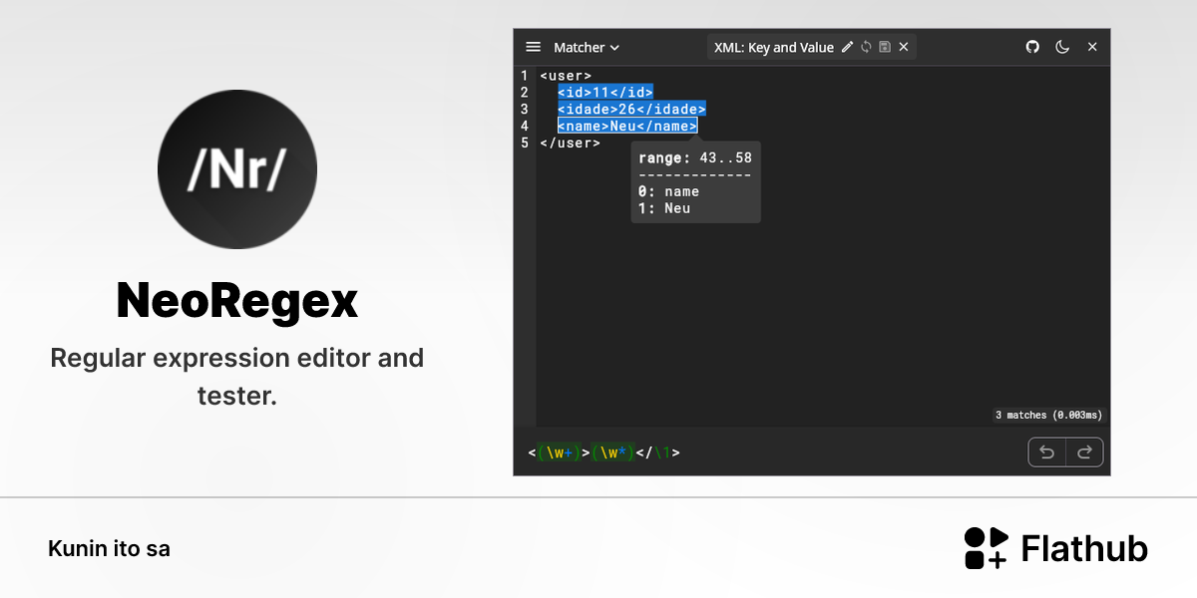
Task: Click the highlighted match <idade>26</idade>
Action: 631,109
